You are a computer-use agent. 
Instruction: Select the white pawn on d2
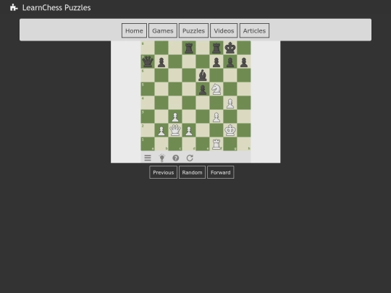189,130
